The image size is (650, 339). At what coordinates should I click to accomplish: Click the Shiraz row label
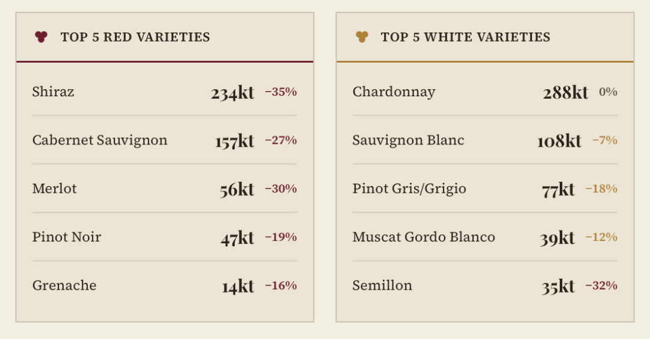point(53,92)
